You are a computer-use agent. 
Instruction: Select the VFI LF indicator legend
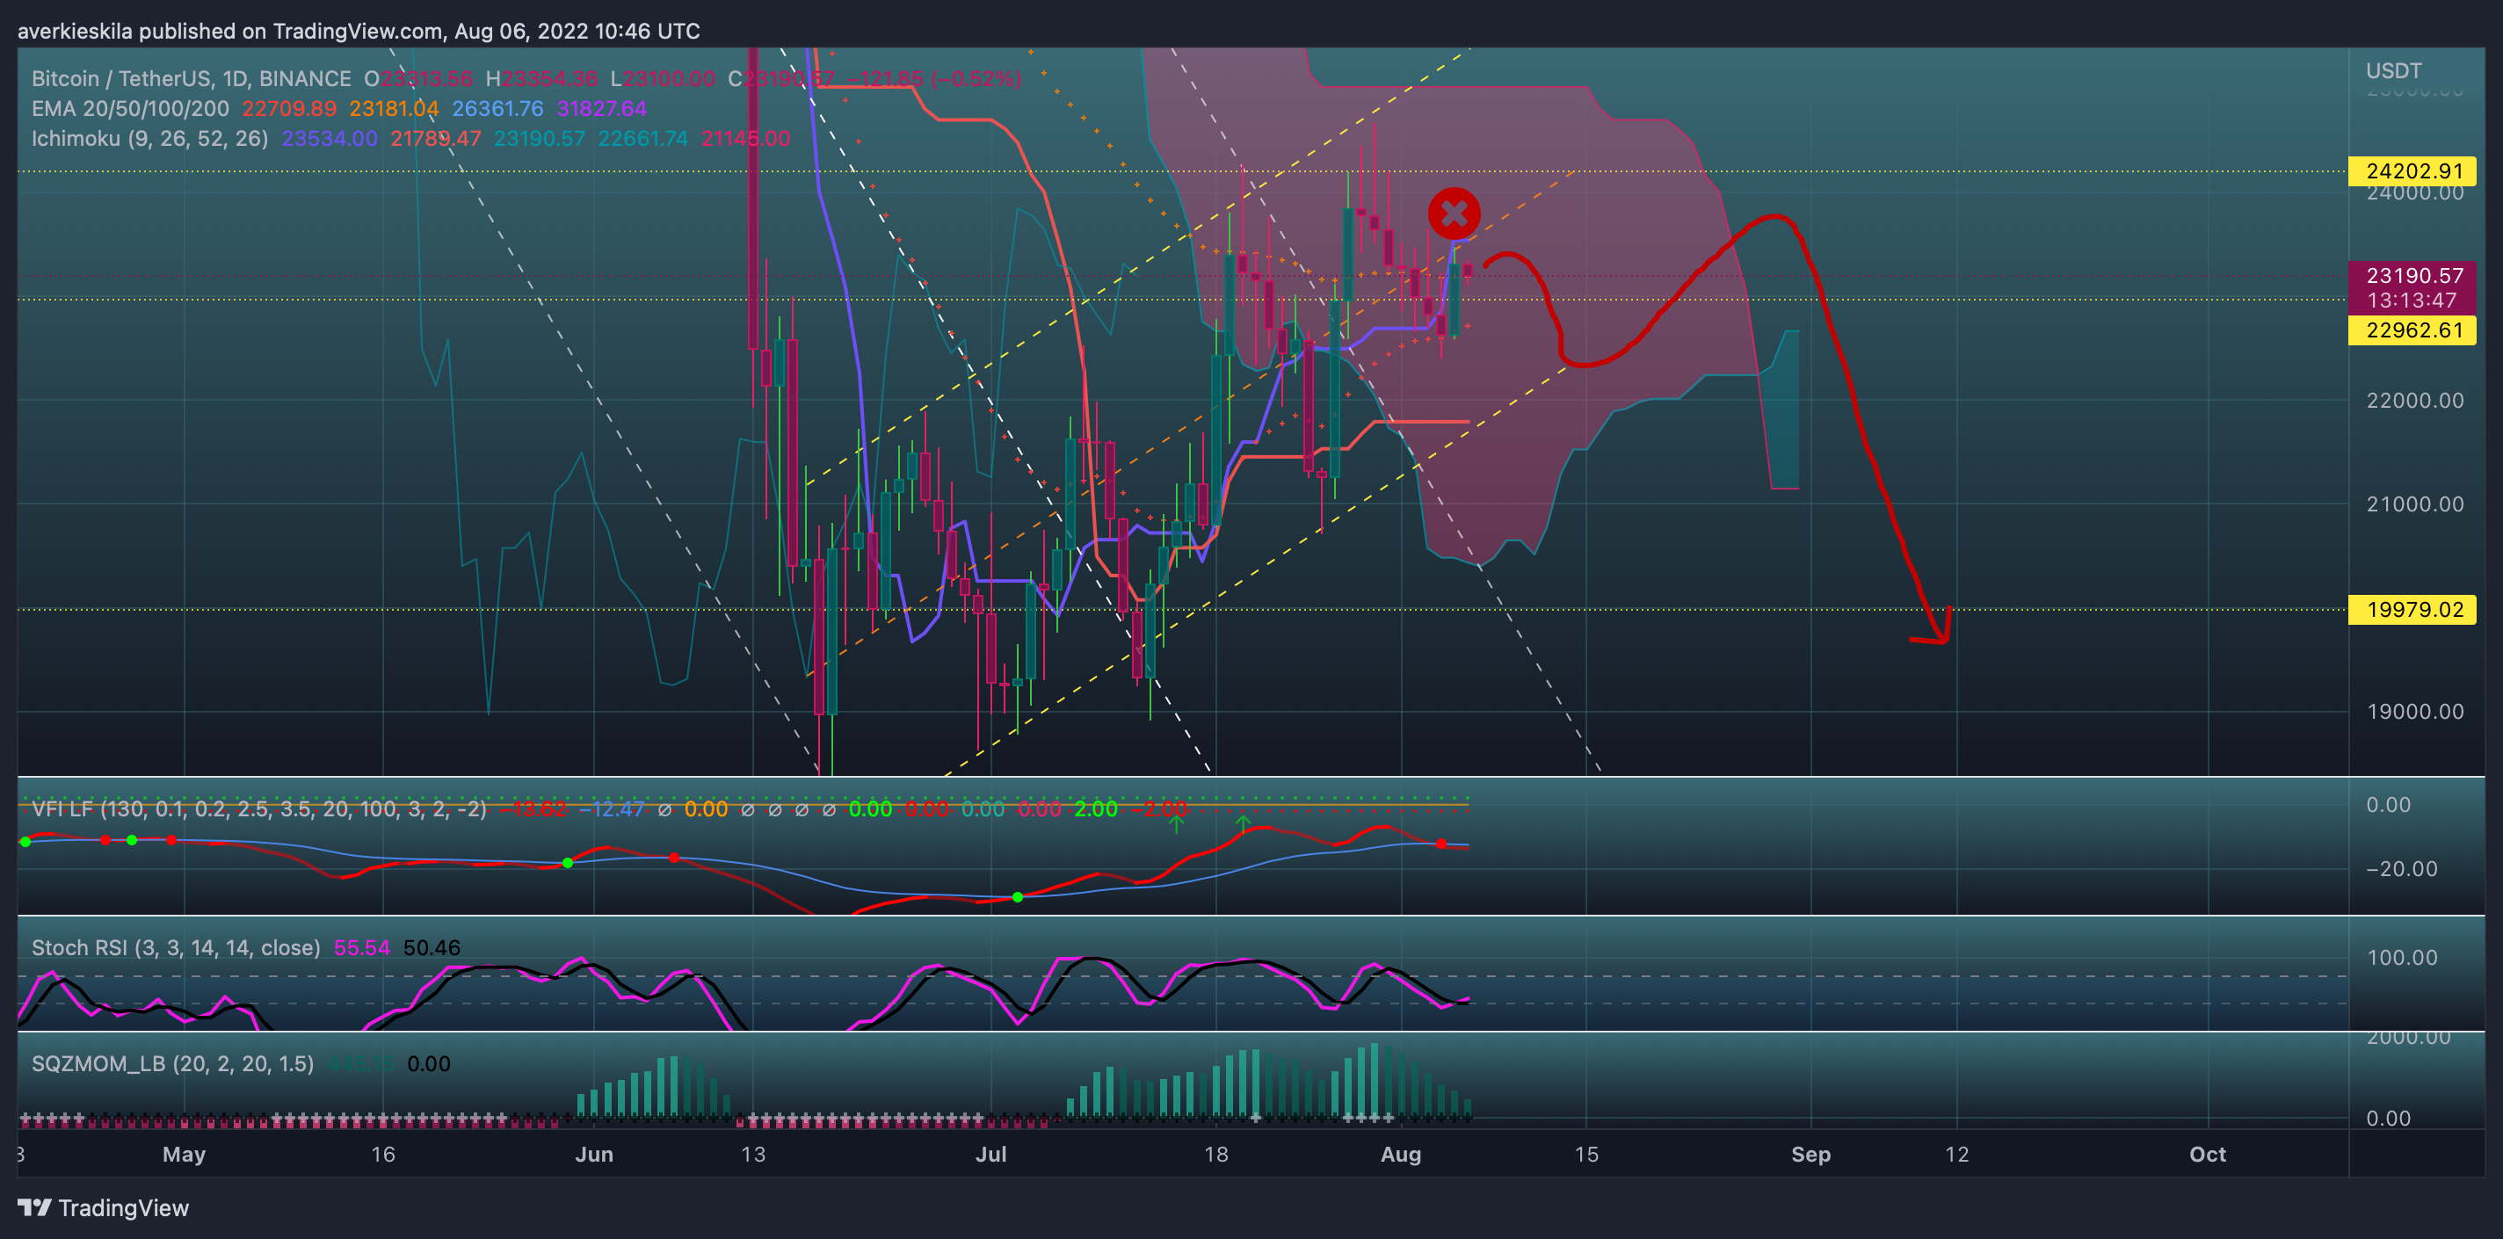click(258, 808)
